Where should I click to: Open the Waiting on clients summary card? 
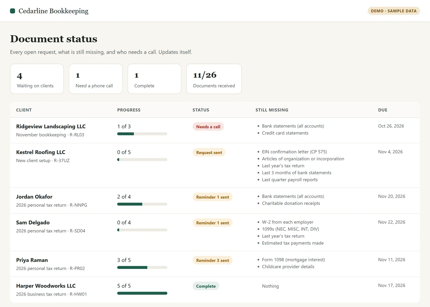coord(37,79)
